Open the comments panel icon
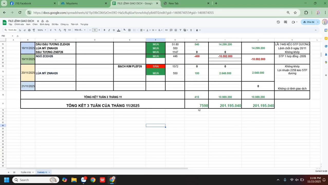The height and width of the screenshot is (185, 328). coord(285,22)
